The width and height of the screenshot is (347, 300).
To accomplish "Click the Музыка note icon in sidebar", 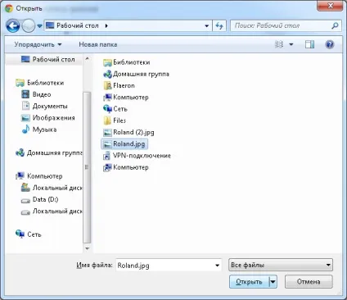I will pyautogui.click(x=25, y=130).
